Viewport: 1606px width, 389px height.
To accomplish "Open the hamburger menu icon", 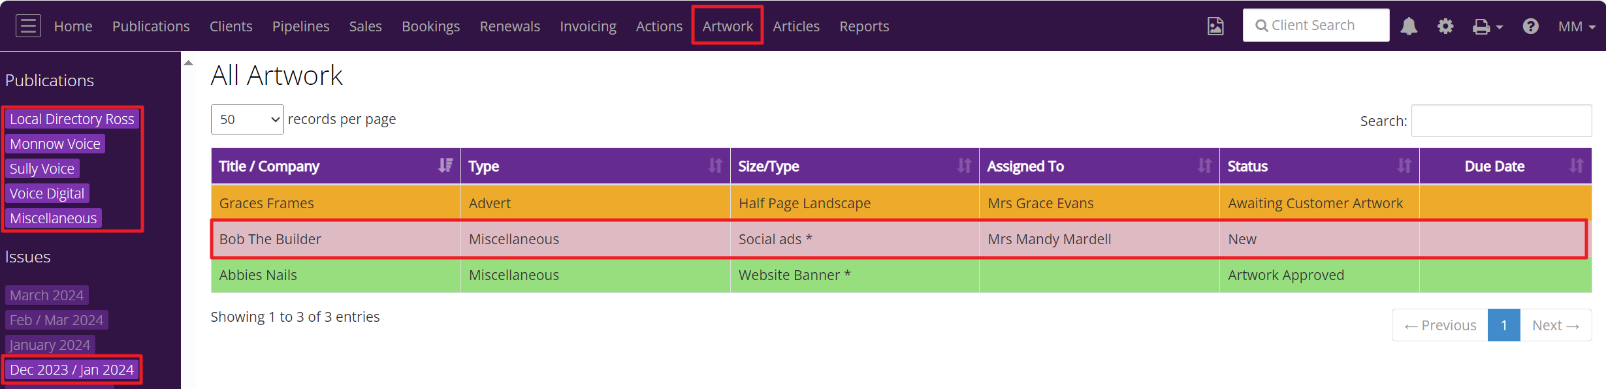I will pos(28,26).
